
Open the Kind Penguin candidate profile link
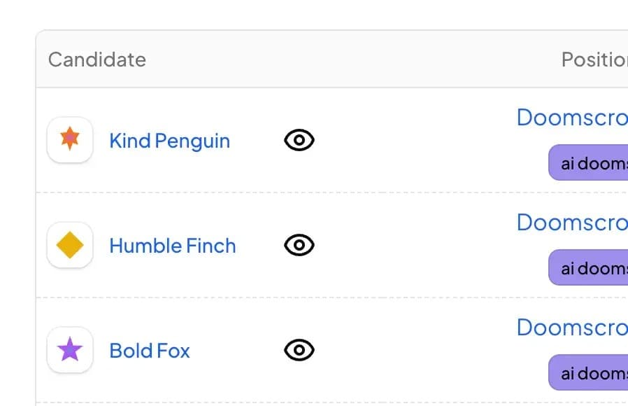(x=169, y=141)
